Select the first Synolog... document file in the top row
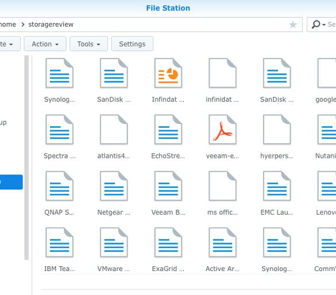 [x=60, y=73]
